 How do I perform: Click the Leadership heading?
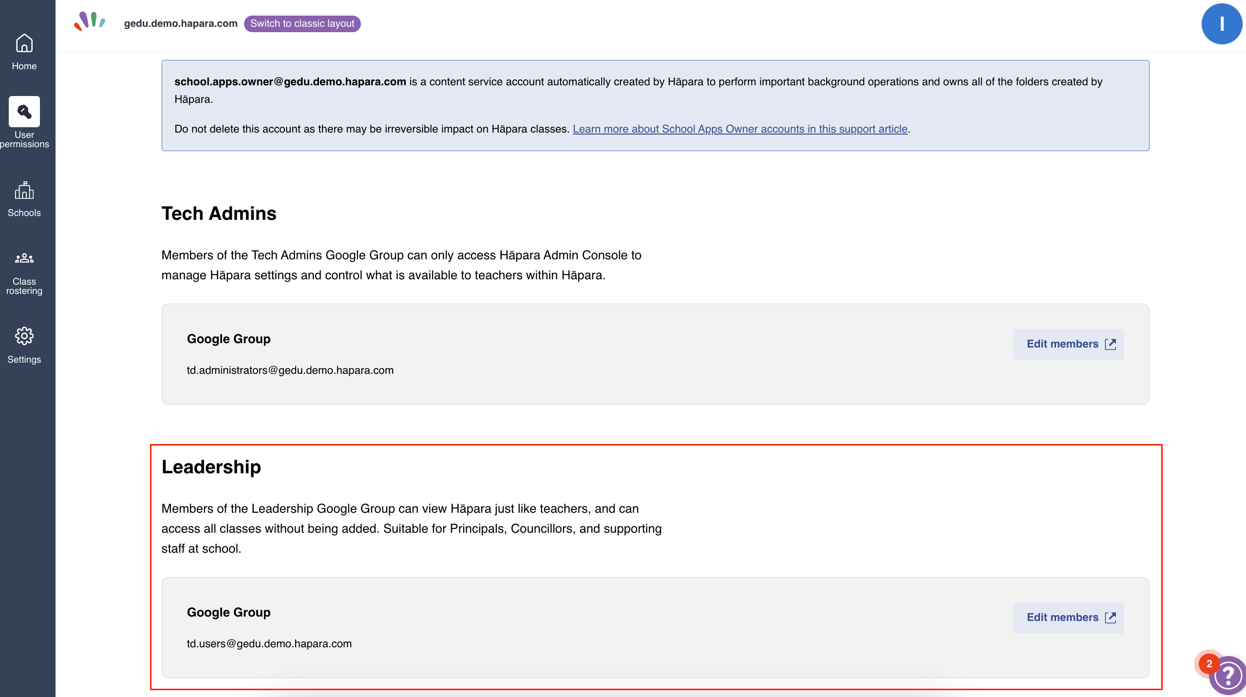coord(211,466)
